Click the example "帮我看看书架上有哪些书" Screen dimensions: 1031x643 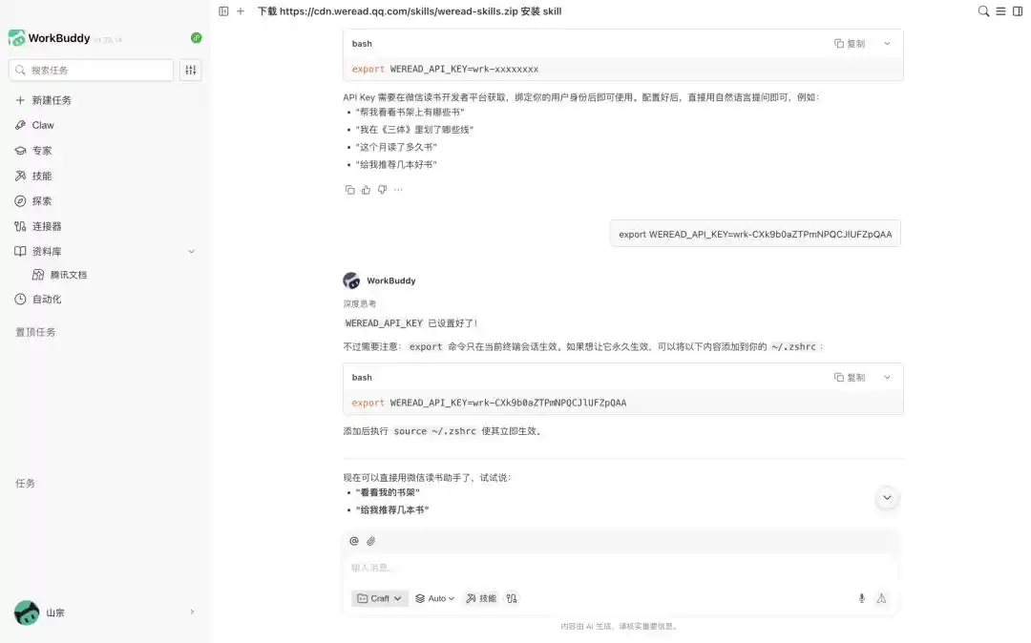point(410,113)
